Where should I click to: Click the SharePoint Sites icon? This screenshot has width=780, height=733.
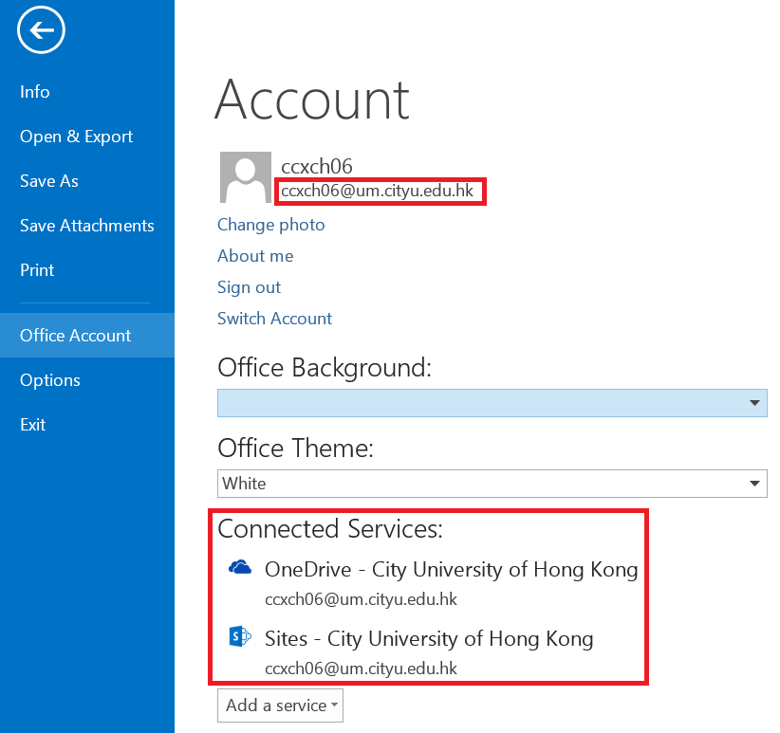[x=240, y=637]
